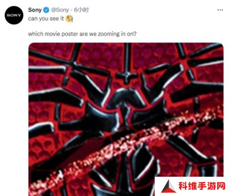Click the monocle face emoji
Image resolution: width=232 pixels, height=196 pixels.
pyautogui.click(x=69, y=19)
